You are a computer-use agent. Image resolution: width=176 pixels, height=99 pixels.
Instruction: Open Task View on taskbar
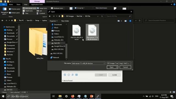[x=54, y=96]
